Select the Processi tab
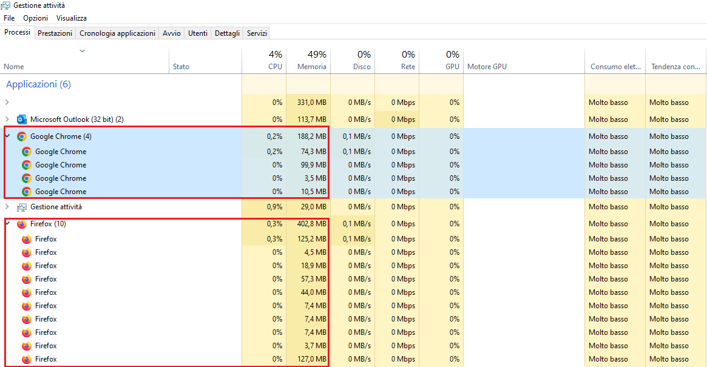 coord(17,33)
